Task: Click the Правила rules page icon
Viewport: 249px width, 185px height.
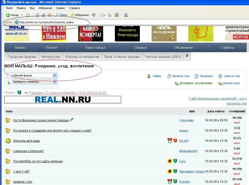Action: pyautogui.click(x=196, y=76)
